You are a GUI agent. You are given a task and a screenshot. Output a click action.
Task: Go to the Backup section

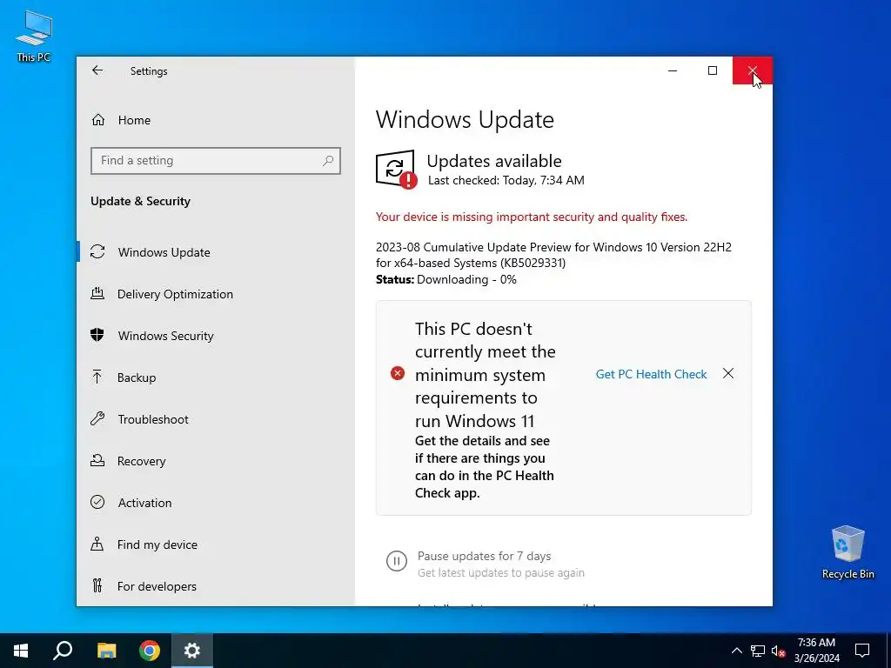pyautogui.click(x=216, y=377)
